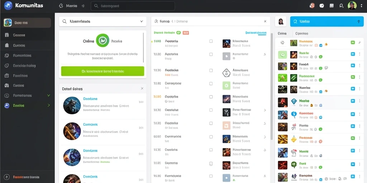Click the light green smiley tile in right list
The width and height of the screenshot is (367, 183).
point(282,55)
